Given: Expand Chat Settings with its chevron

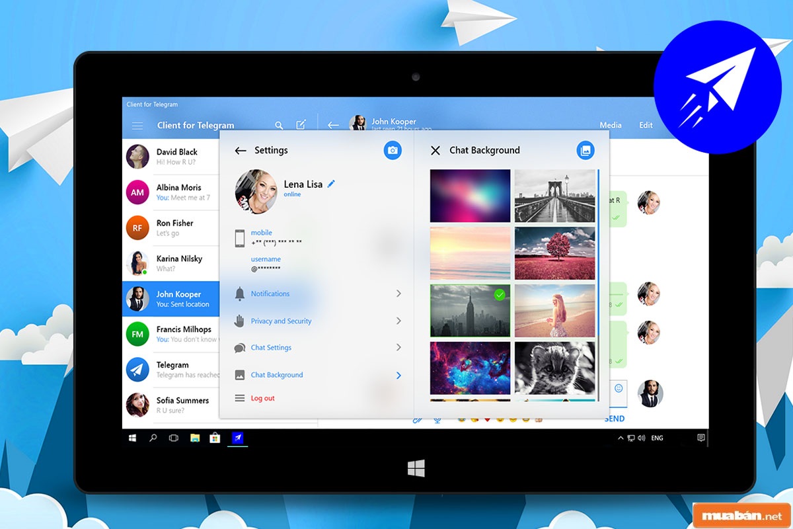Looking at the screenshot, I should click(x=398, y=347).
